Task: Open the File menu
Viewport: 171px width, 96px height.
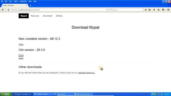Action: click(2, 1)
